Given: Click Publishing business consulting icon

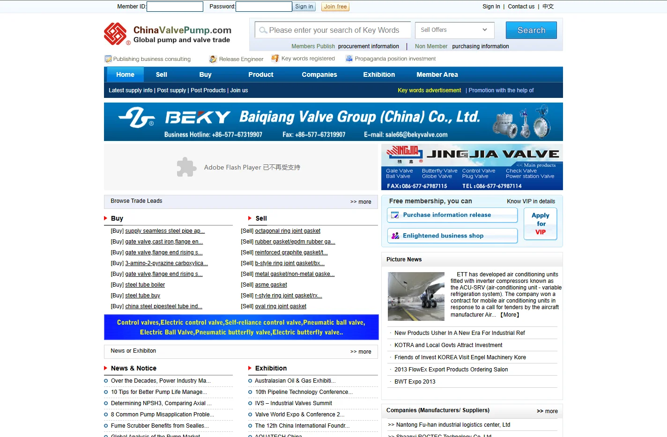Looking at the screenshot, I should (108, 59).
